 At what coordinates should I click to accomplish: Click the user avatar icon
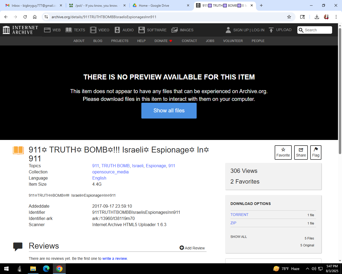point(228,30)
